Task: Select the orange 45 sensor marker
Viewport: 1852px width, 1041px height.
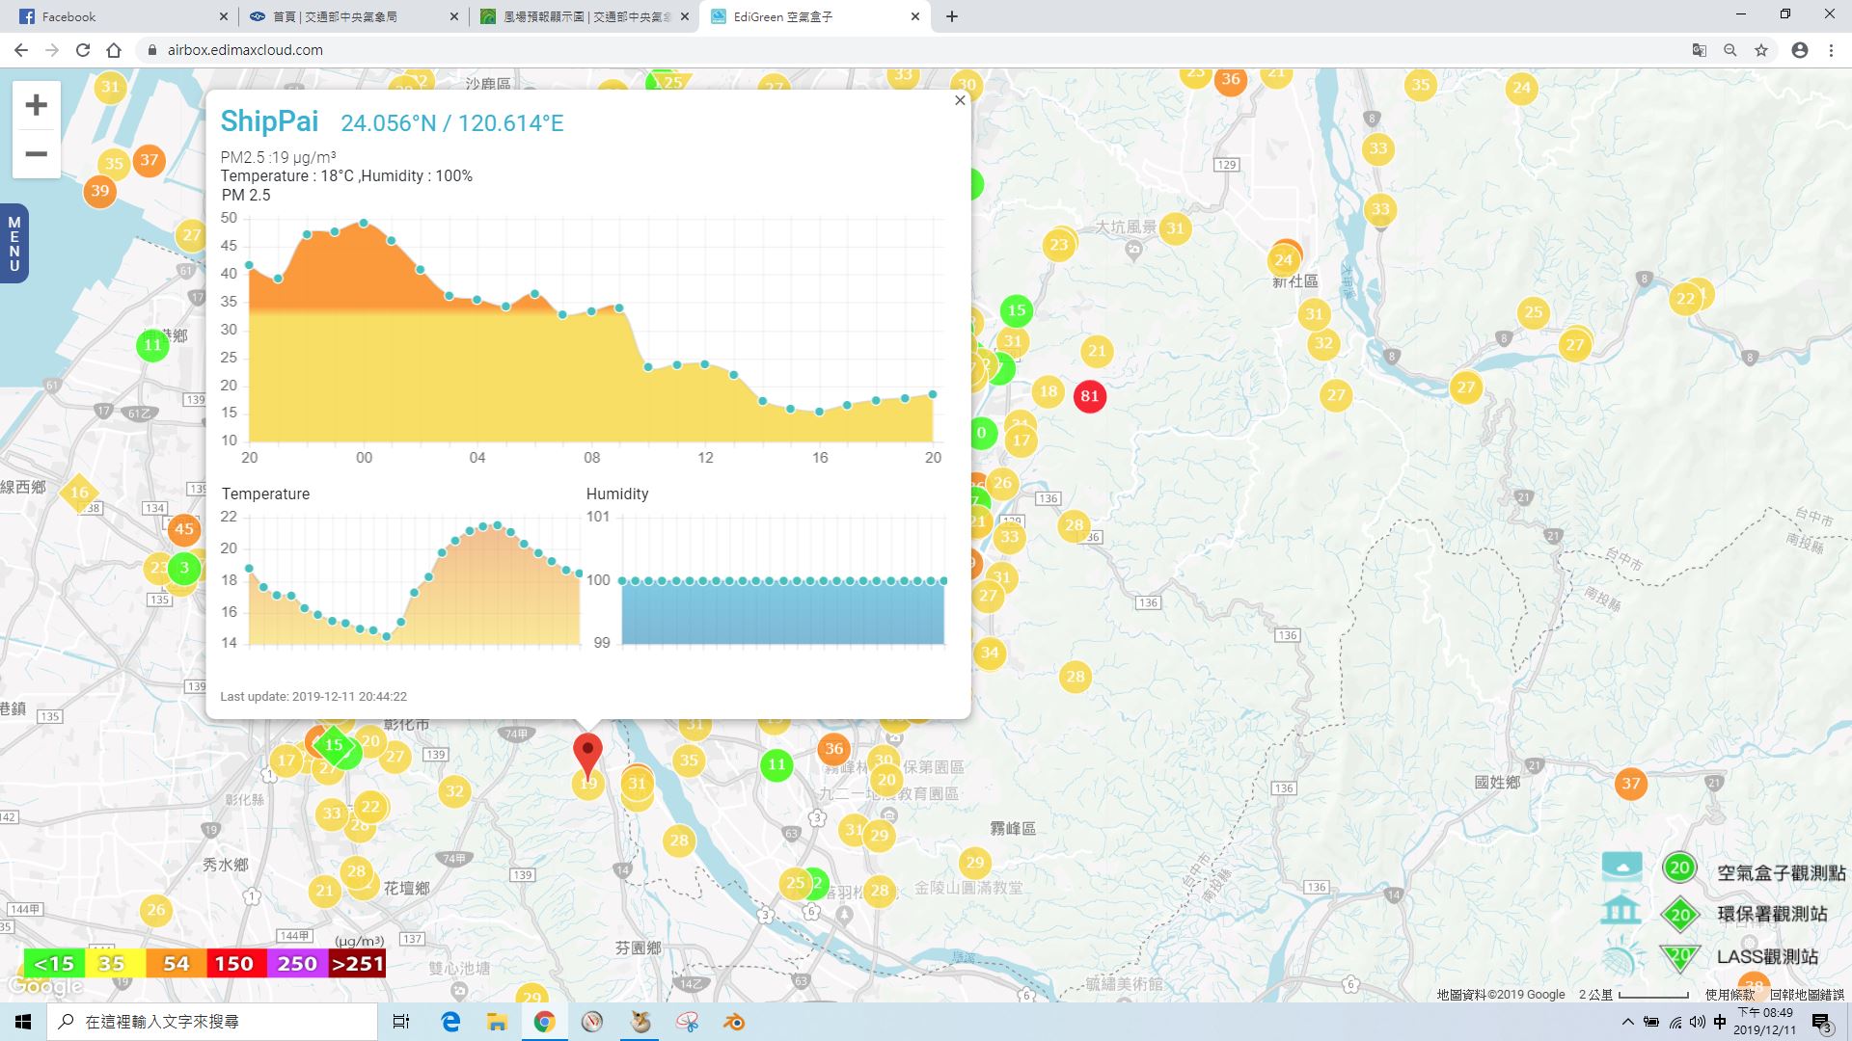Action: tap(184, 529)
